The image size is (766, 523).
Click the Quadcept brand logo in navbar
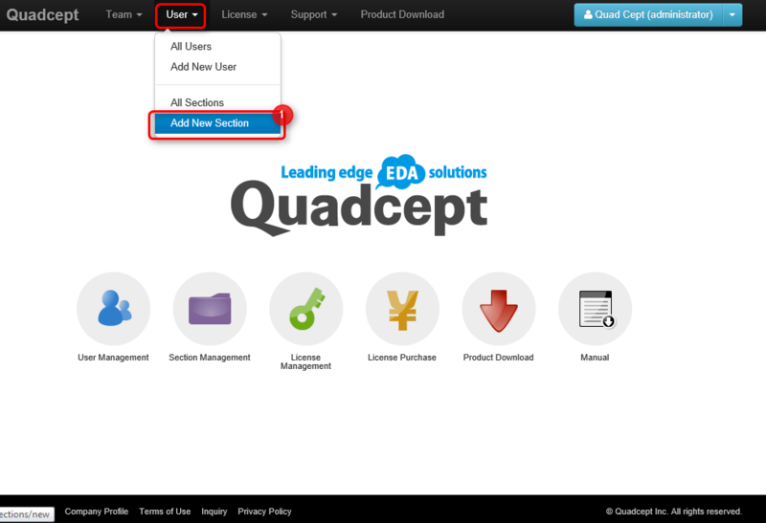[42, 14]
